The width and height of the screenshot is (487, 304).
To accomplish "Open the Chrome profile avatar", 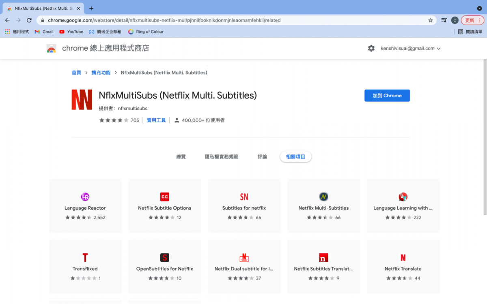I will coord(455,20).
